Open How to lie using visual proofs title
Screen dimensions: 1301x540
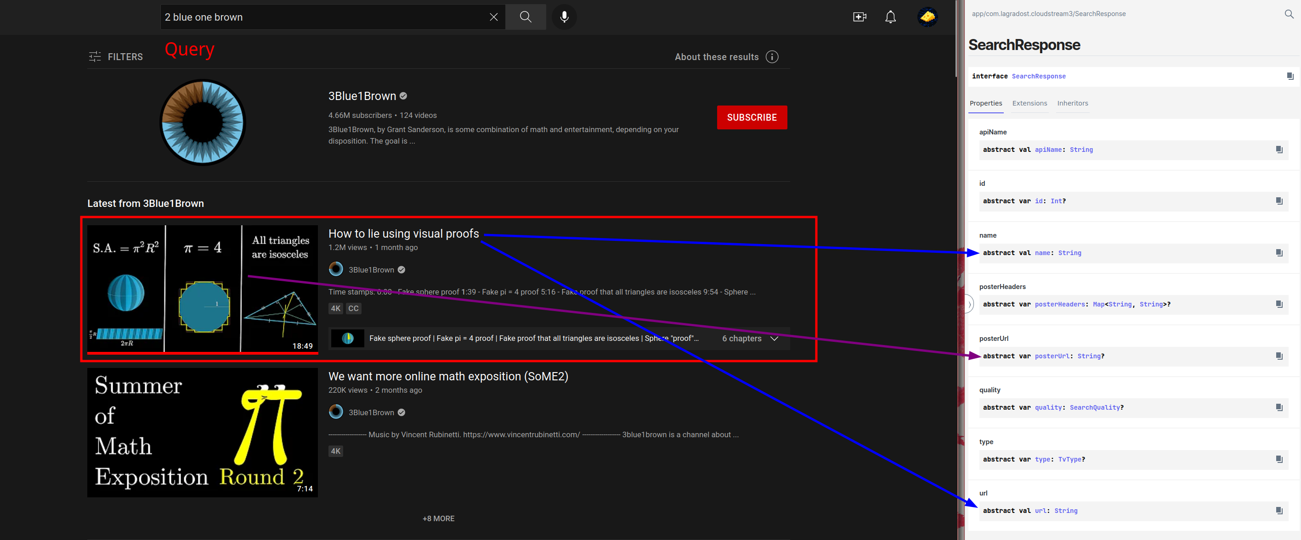point(403,234)
